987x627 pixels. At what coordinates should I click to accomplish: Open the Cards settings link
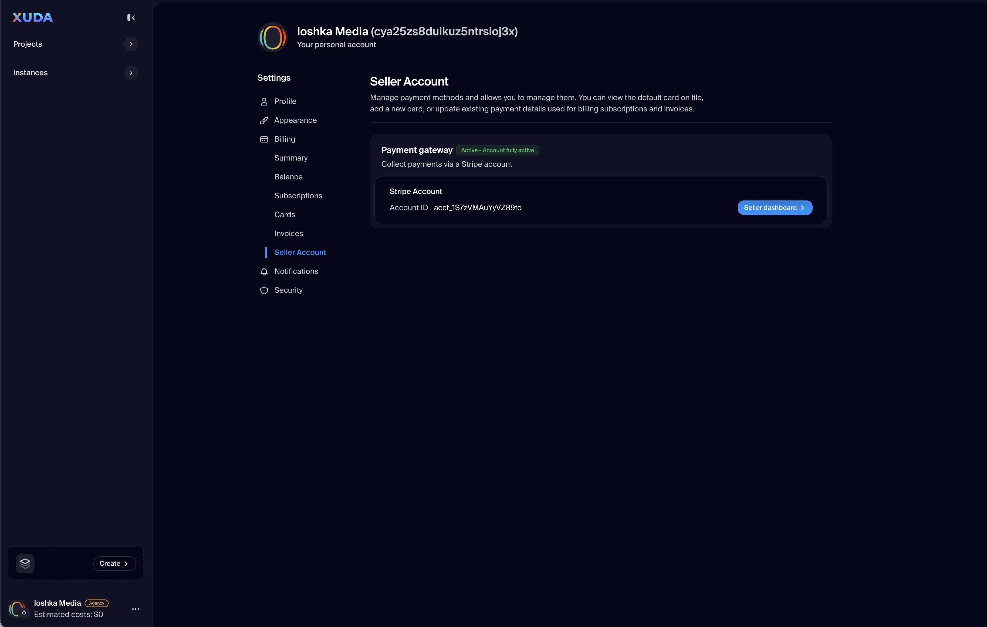pyautogui.click(x=285, y=214)
